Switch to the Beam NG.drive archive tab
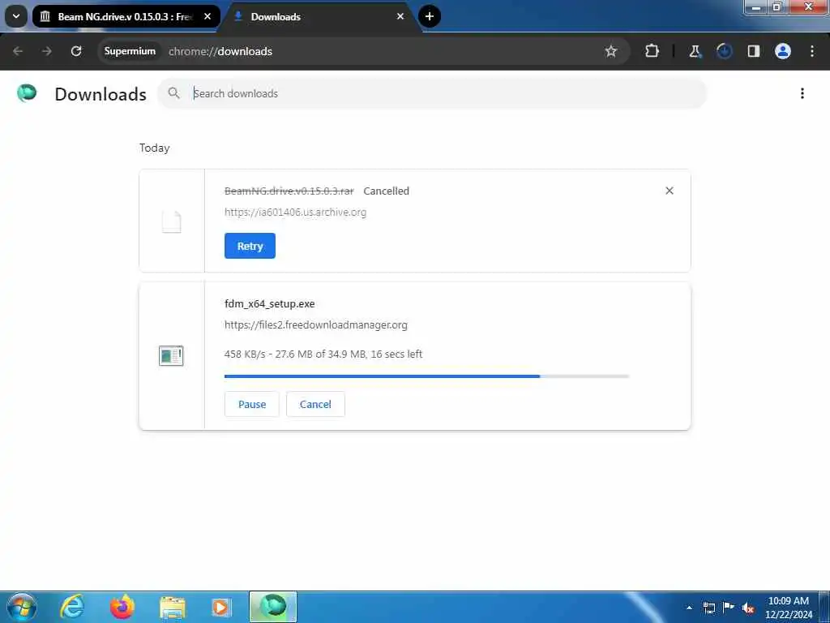Viewport: 830px width, 623px height. (126, 16)
